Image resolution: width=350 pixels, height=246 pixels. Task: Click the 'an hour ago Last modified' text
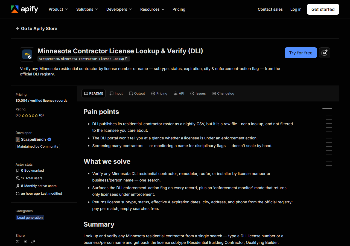(42, 194)
